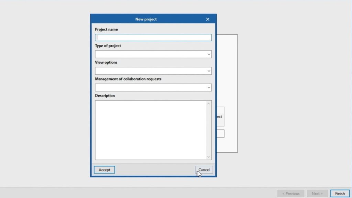Click the partially hidden button behind the dialog
The width and height of the screenshot is (352, 198).
220,117
